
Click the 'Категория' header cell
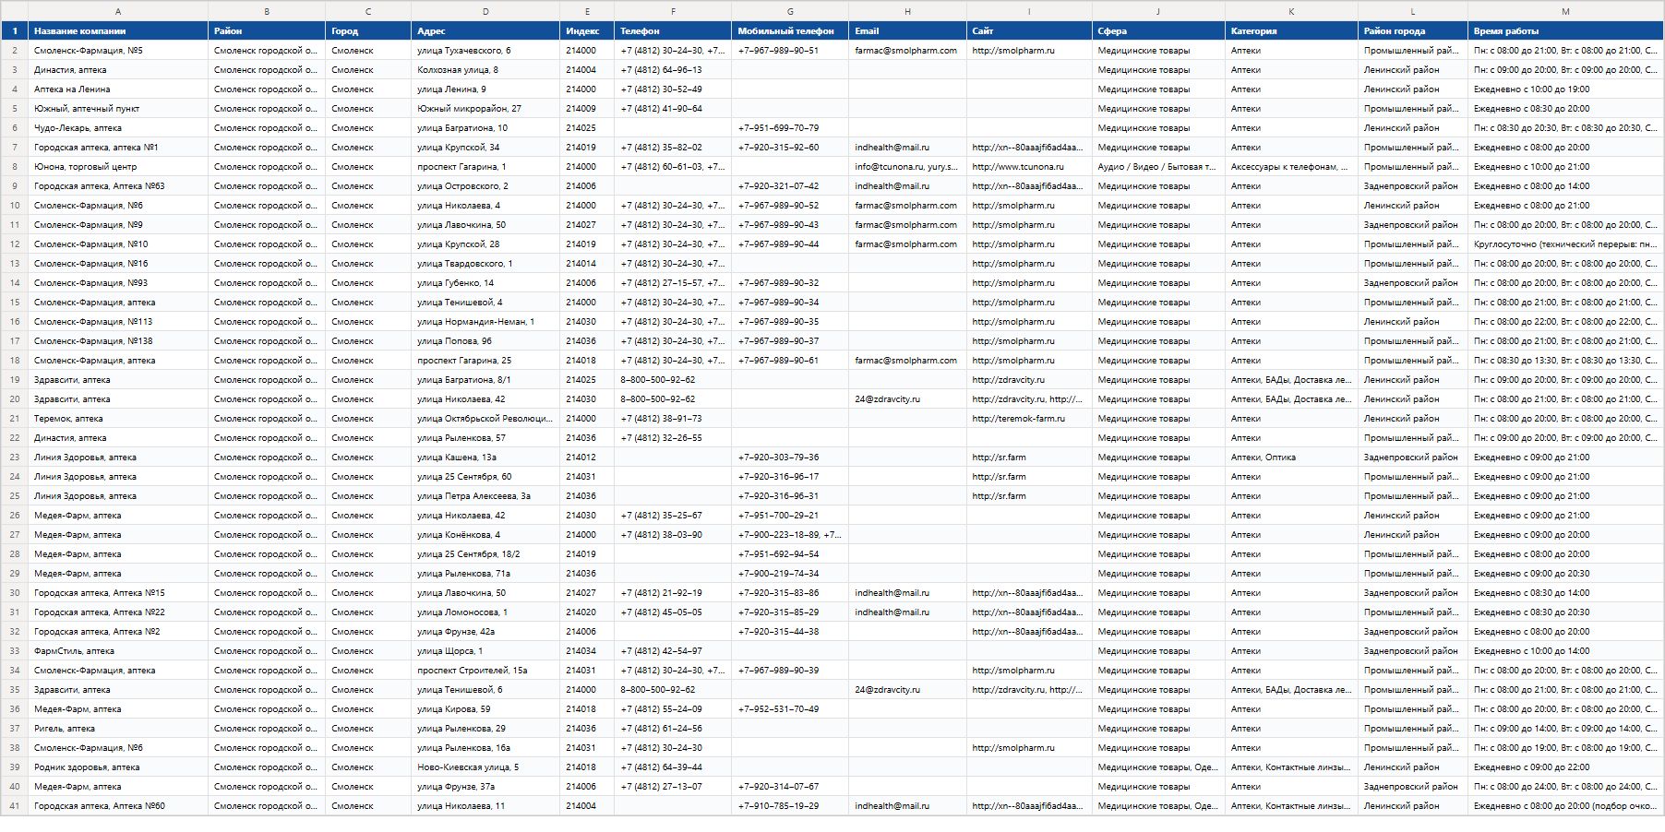click(1291, 31)
